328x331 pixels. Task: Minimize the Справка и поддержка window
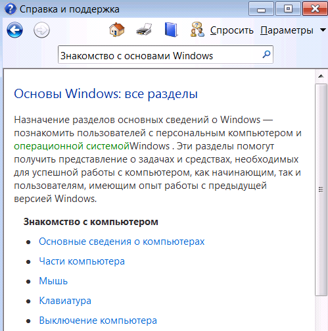(x=261, y=9)
